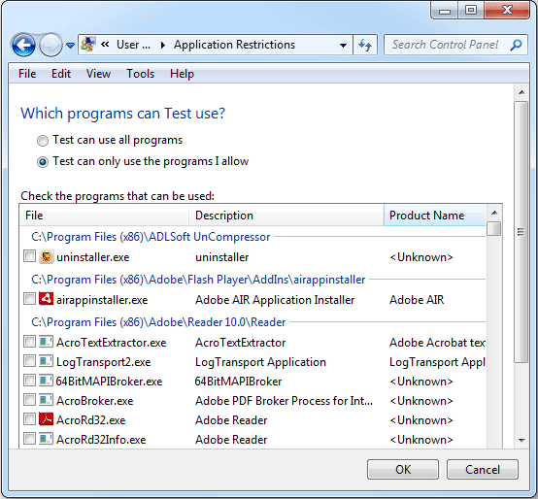Check the box for LogTransport2.exe
The height and width of the screenshot is (499, 538).
(29, 361)
